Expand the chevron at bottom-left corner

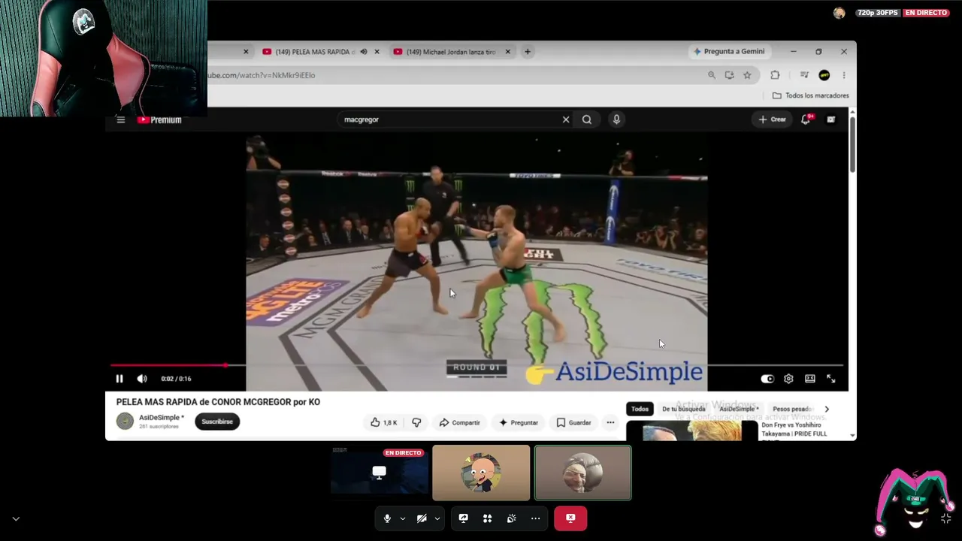(x=16, y=518)
